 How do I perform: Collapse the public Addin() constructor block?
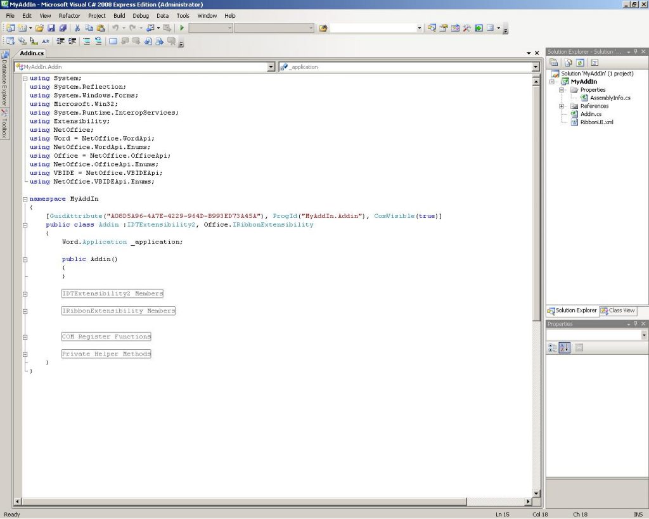25,260
